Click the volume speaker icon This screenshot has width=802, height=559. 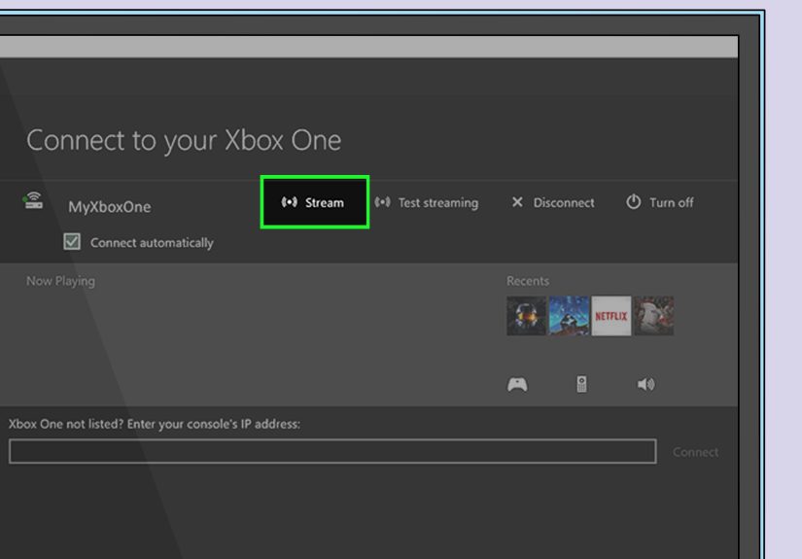pyautogui.click(x=646, y=384)
